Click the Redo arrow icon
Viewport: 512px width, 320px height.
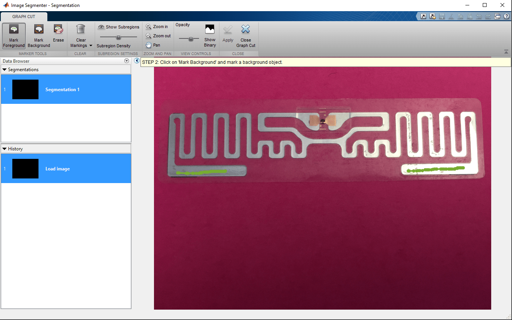pos(488,17)
